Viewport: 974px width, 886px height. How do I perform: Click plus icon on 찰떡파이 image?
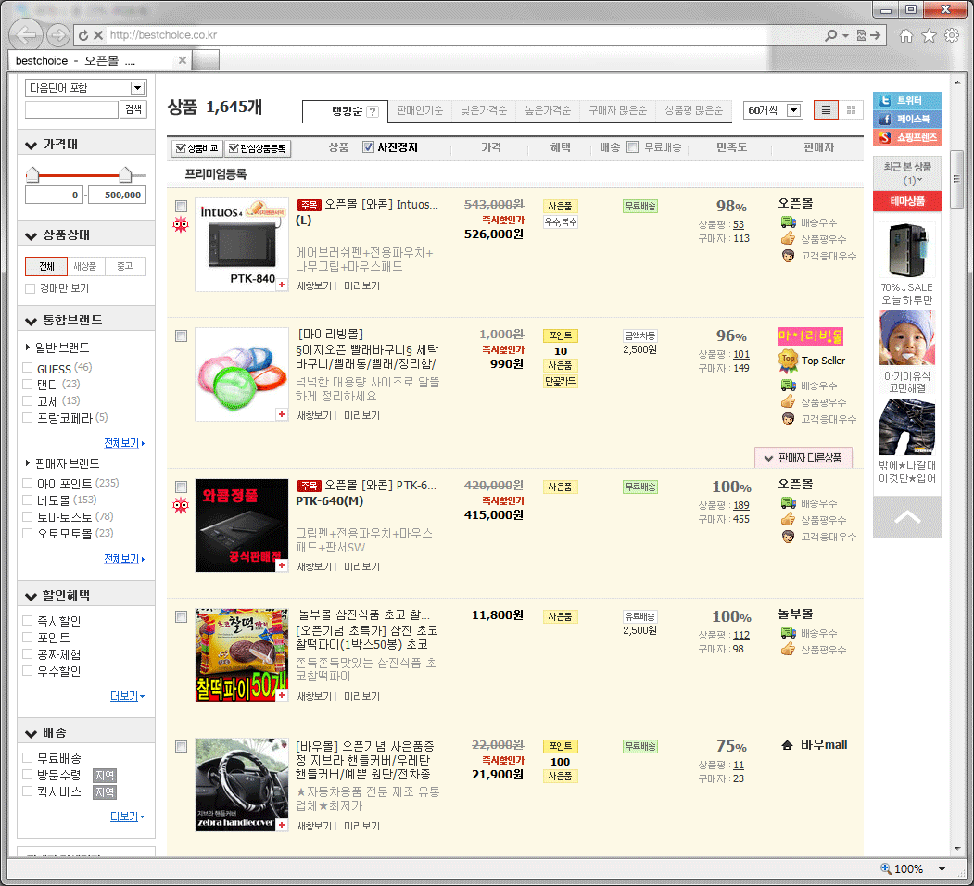282,695
